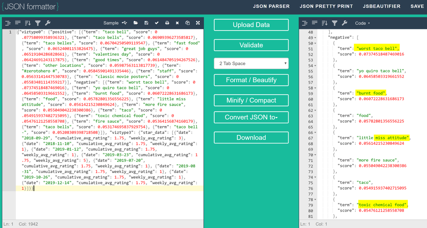This screenshot has width=427, height=228.
Task: Click the format JSON icon in right editor toolbar
Action: [x=304, y=23]
